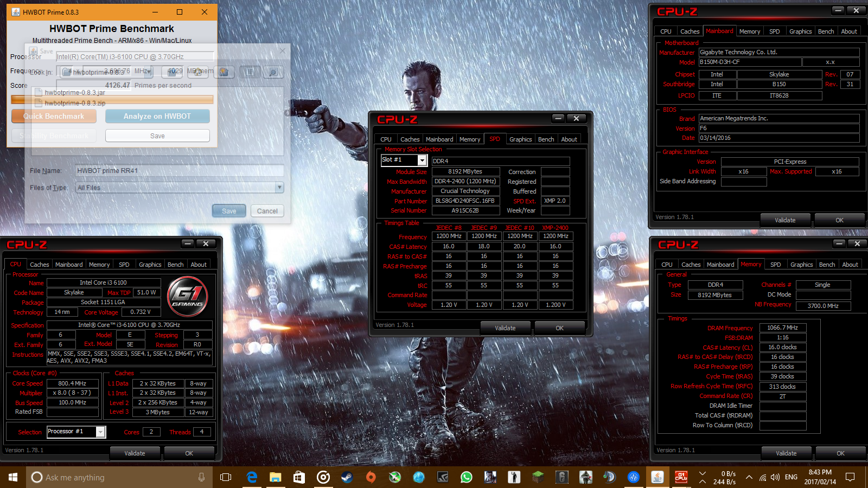Click Cancel in the Save dialog
The height and width of the screenshot is (488, 868).
[x=267, y=211]
